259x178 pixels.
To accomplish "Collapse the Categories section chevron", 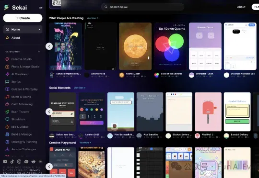I will pos(39,52).
